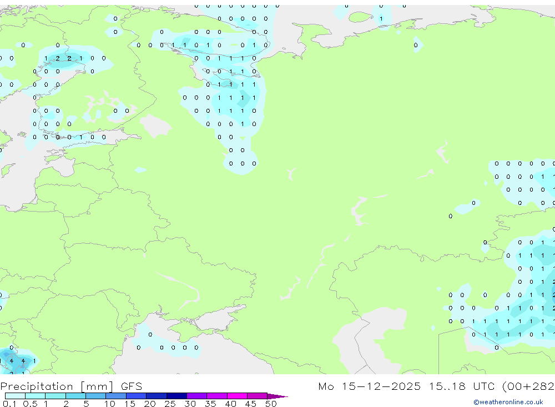Click the '0.1' legend scale label
The height and width of the screenshot is (407, 555).
click(x=9, y=404)
